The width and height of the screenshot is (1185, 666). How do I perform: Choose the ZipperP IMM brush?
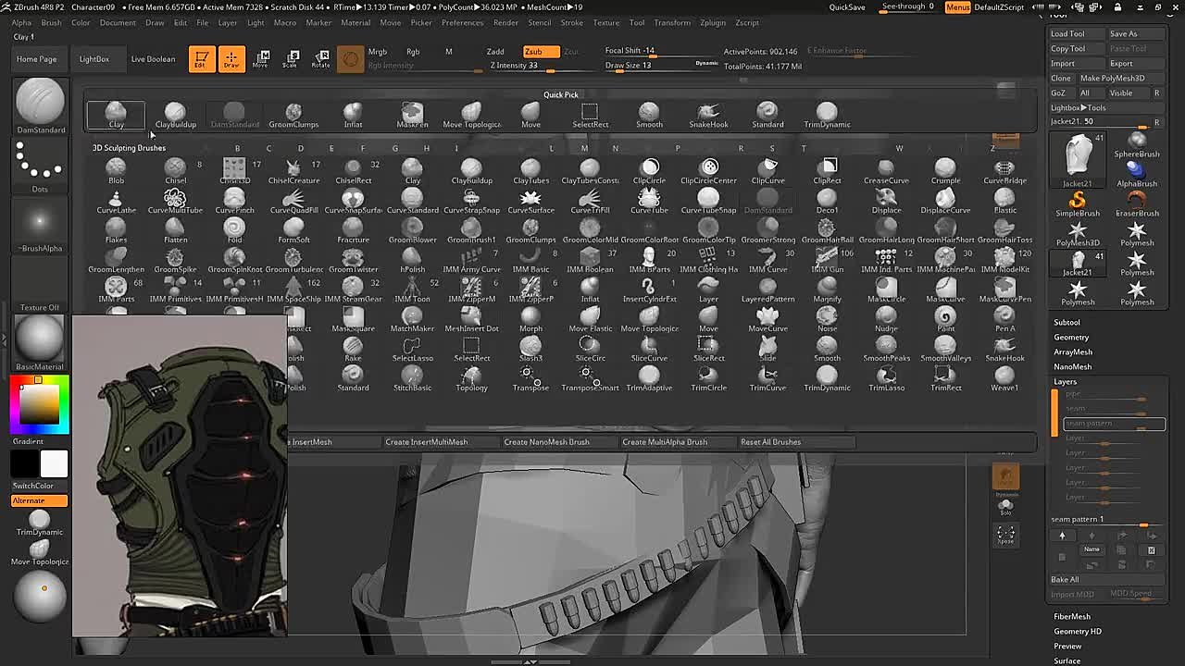pyautogui.click(x=530, y=290)
